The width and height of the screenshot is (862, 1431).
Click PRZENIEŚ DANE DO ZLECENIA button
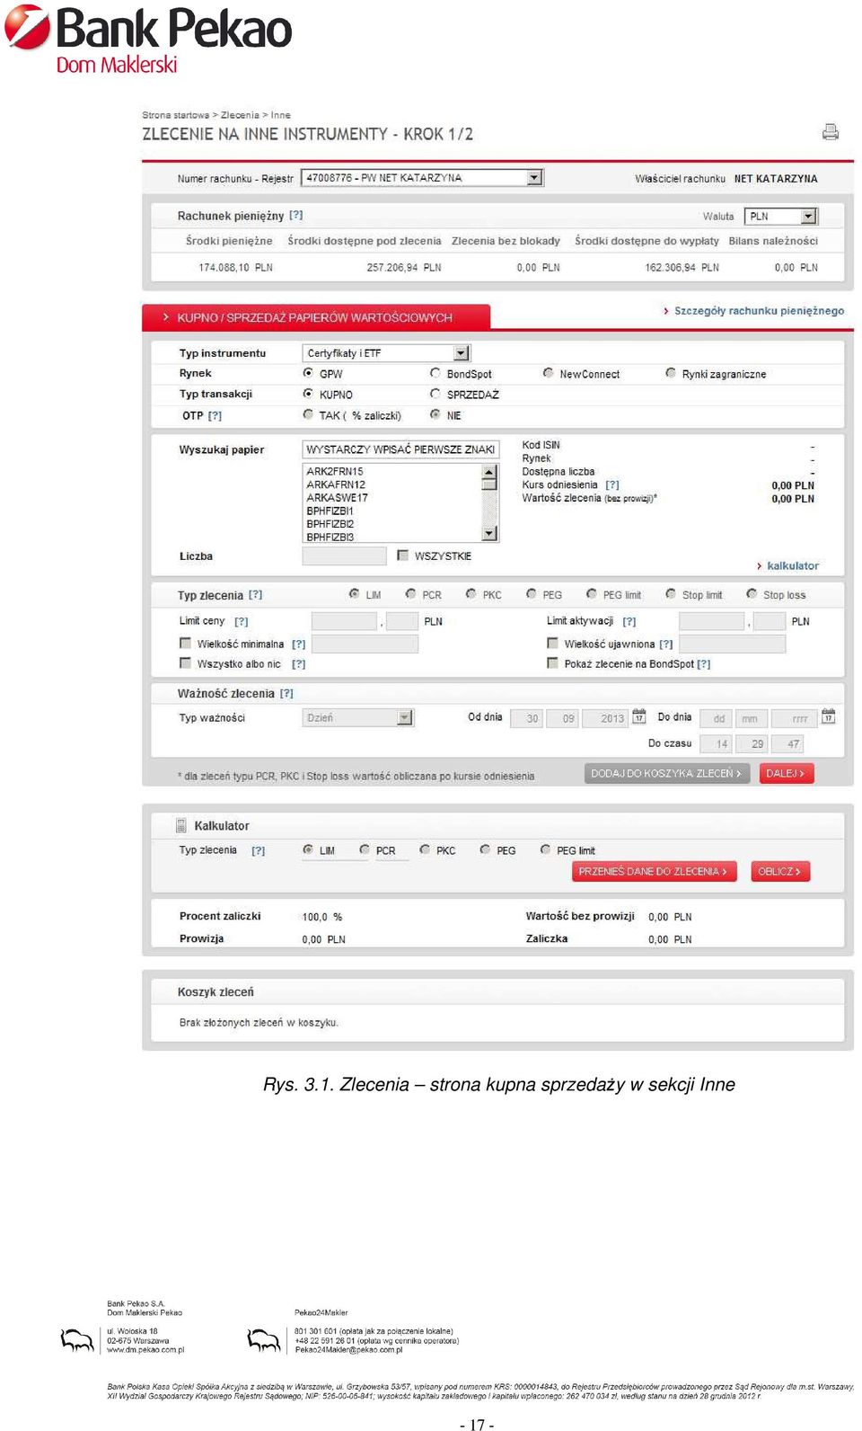click(655, 871)
